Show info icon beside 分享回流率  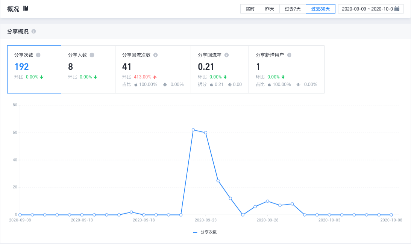tap(226, 55)
